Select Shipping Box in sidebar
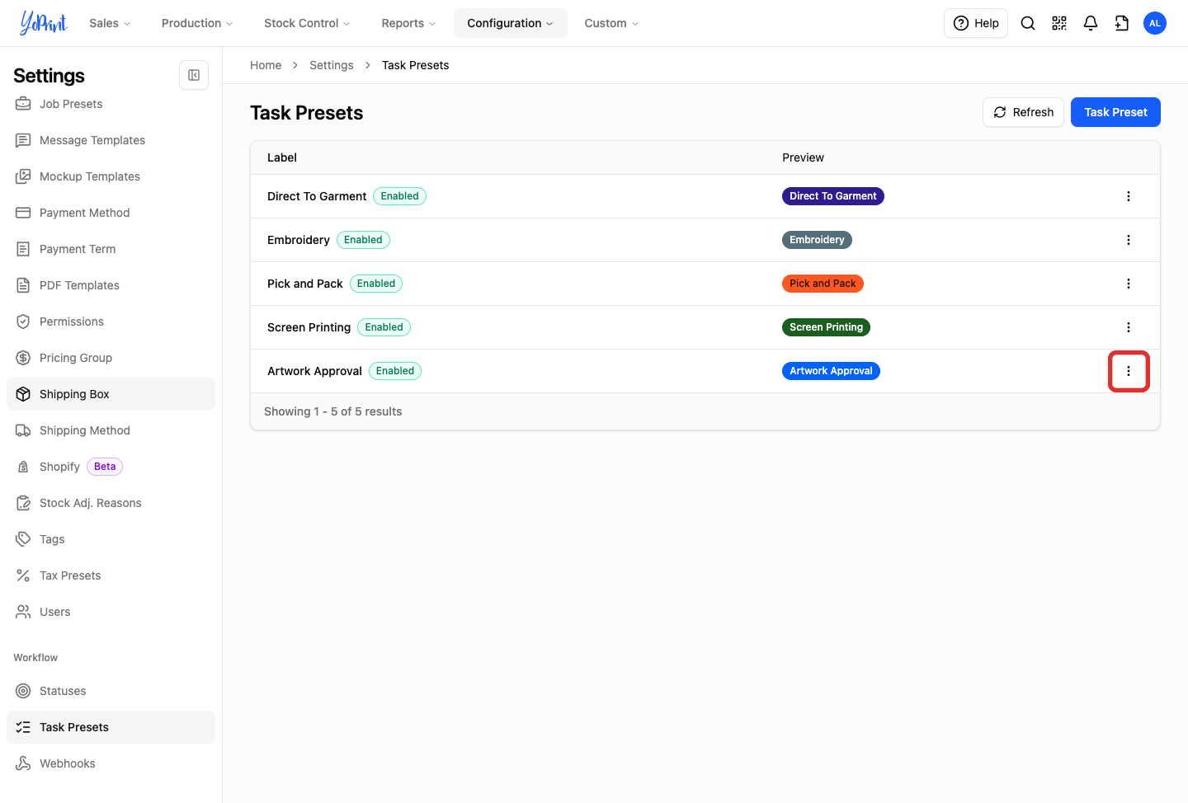The image size is (1188, 803). click(x=111, y=394)
